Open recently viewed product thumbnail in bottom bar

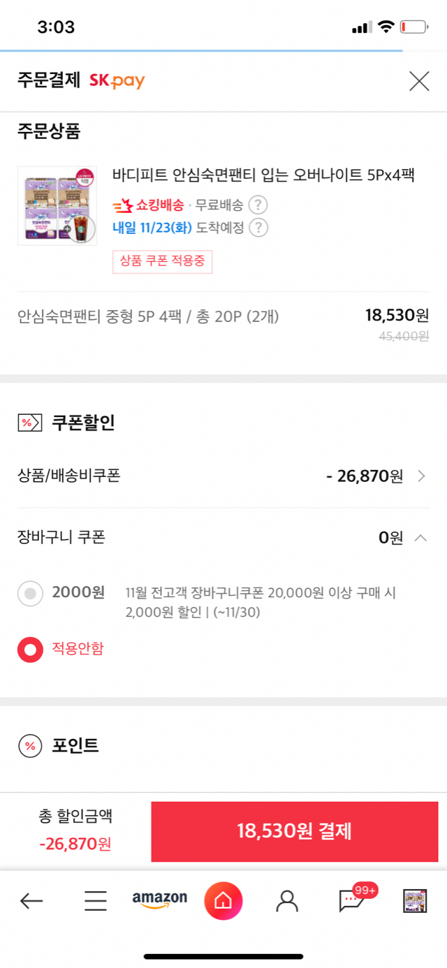[415, 901]
